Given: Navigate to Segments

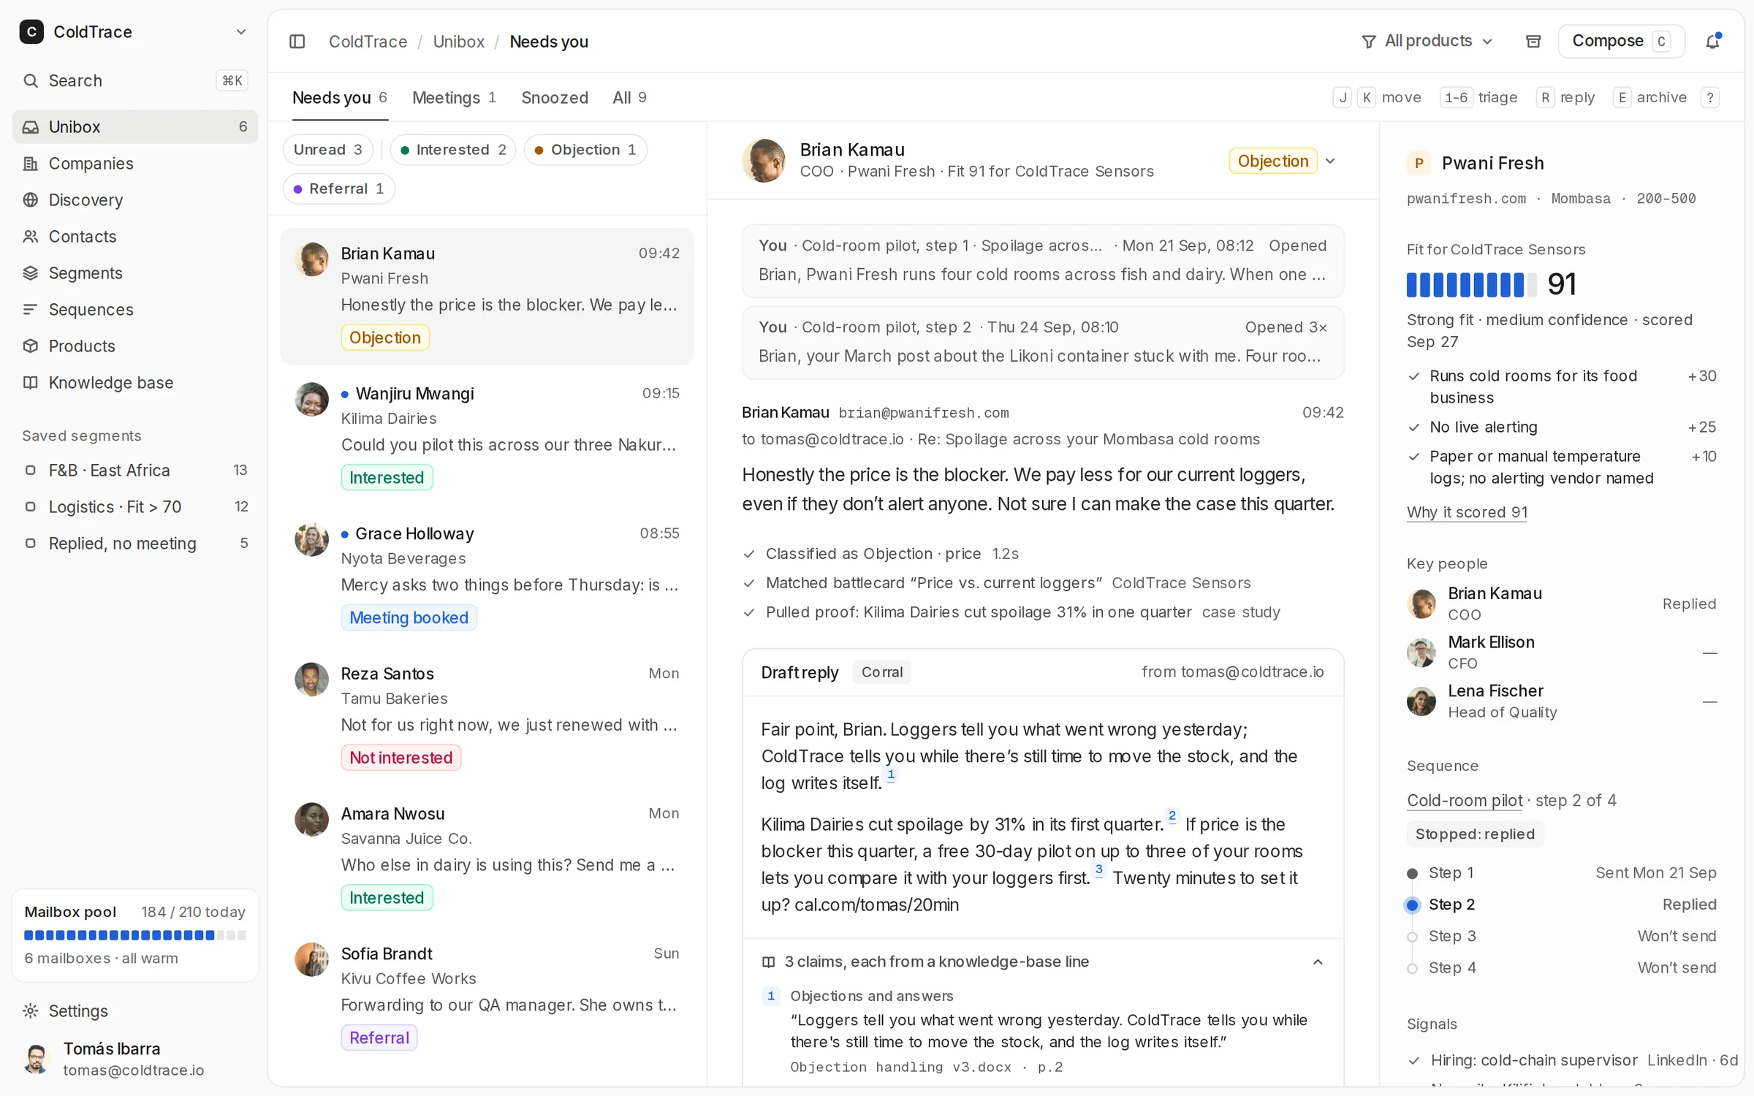Looking at the screenshot, I should pos(135,273).
